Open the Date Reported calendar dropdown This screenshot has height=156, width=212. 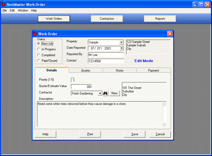tap(121, 48)
